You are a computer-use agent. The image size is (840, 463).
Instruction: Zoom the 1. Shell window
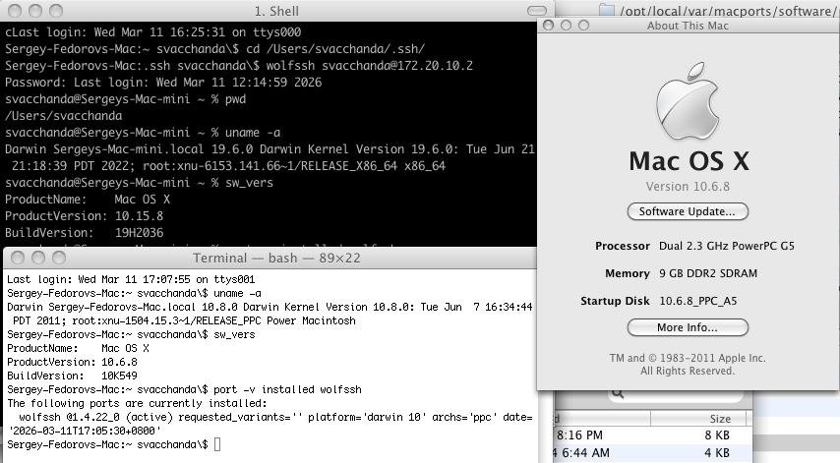[x=56, y=11]
